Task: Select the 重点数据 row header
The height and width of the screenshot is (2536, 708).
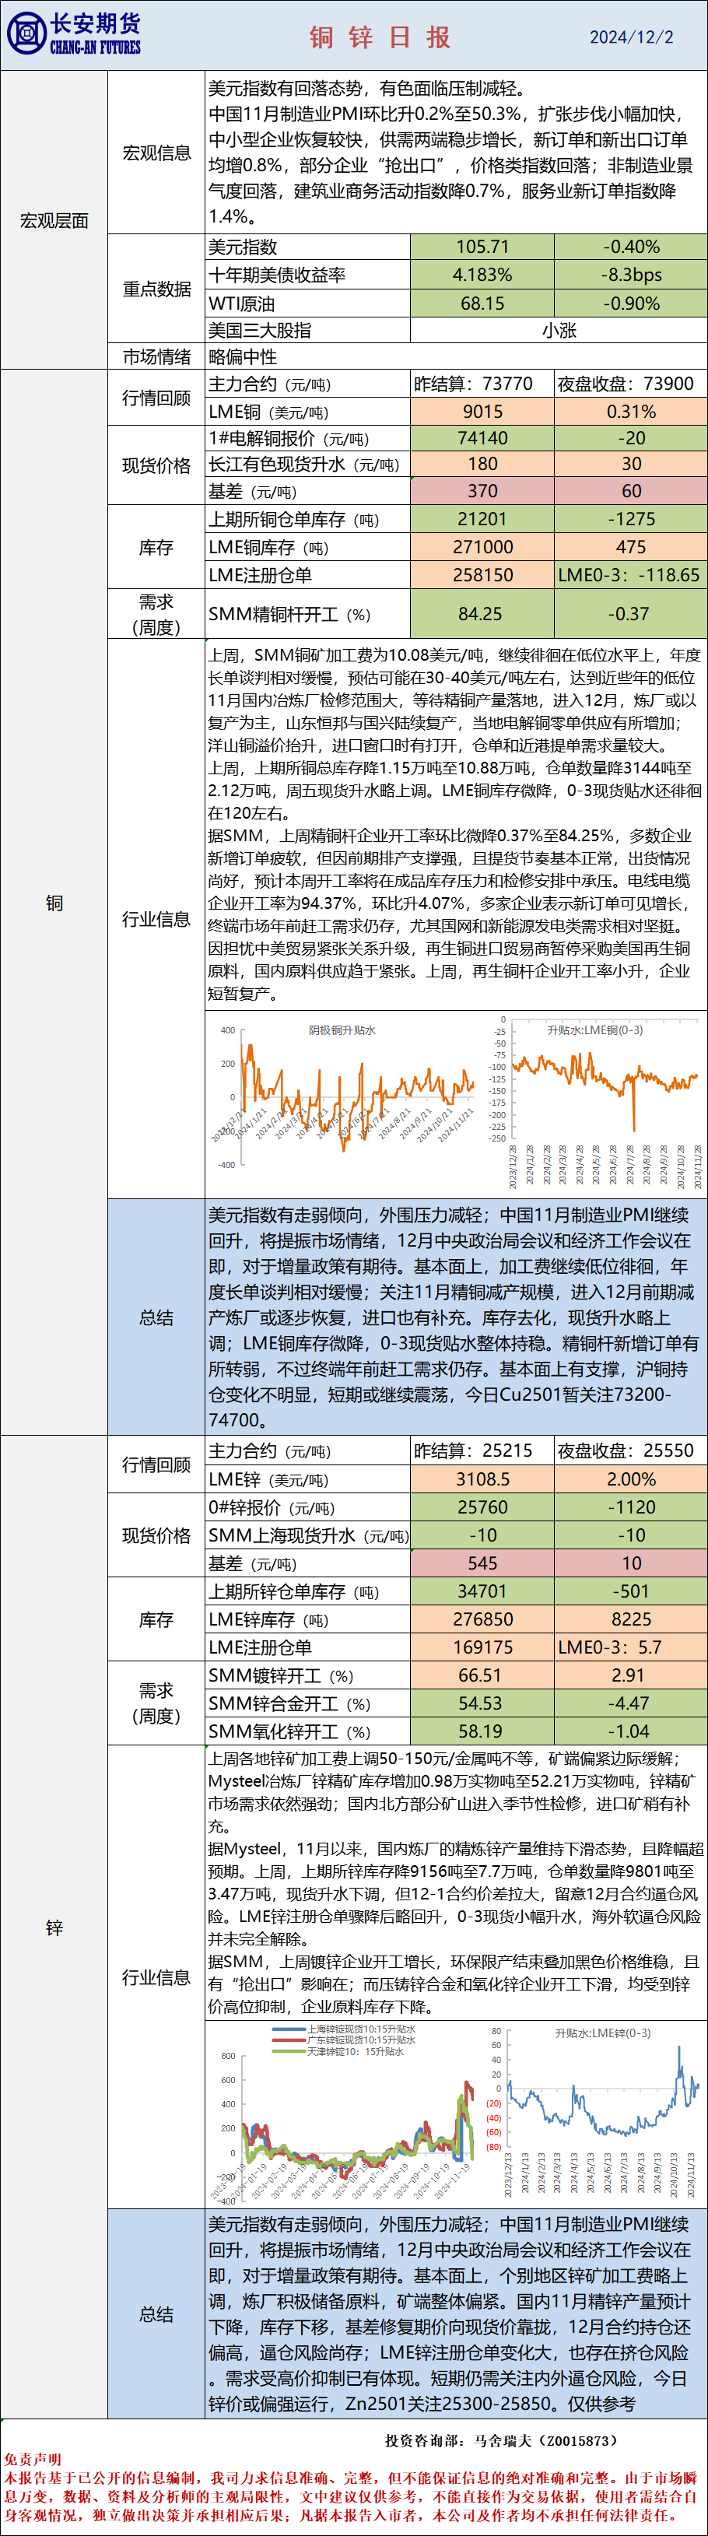Action: click(156, 289)
